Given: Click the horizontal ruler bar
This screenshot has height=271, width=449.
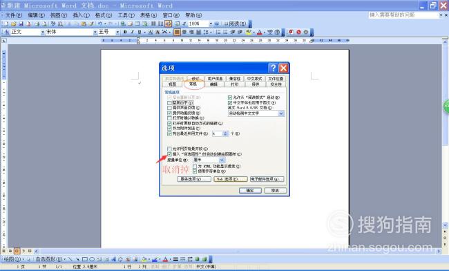Looking at the screenshot, I should (x=226, y=41).
